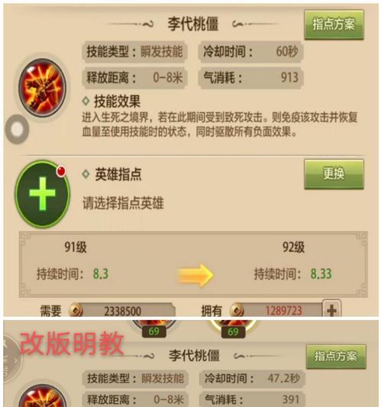Tap the yellow upgrade arrow between levels
Image resolution: width=382 pixels, height=407 pixels.
tap(196, 275)
